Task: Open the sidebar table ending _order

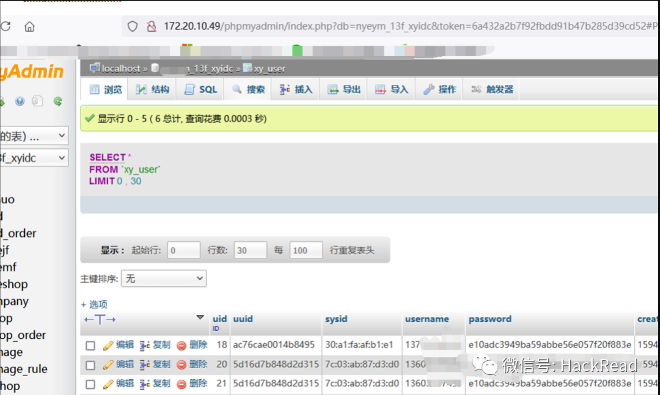Action: coord(18,233)
